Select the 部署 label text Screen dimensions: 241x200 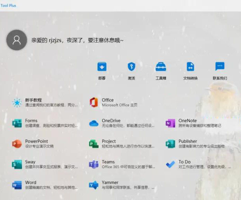(102, 78)
